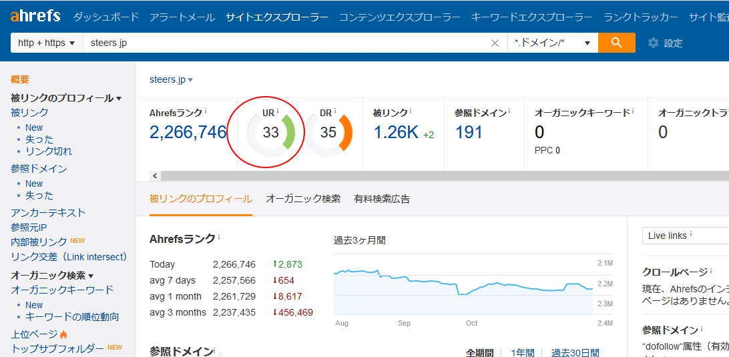Collapse the 被リンクのプロフィール sidebar section
This screenshot has height=357, width=729.
pos(119,99)
